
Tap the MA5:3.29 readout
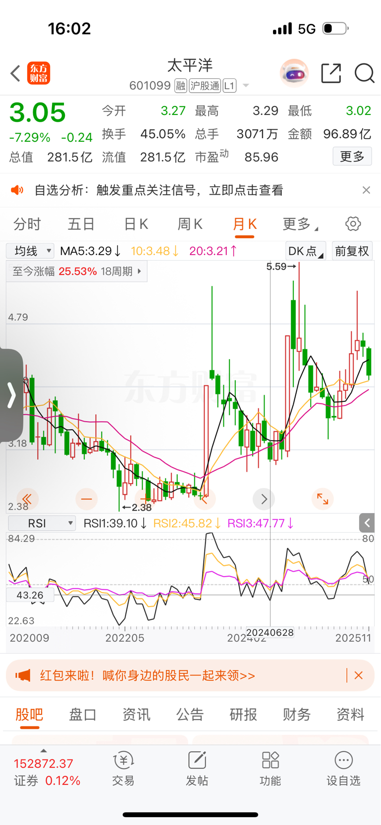coord(91,251)
